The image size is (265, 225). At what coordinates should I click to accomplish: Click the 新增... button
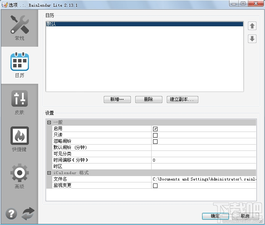pos(117,99)
